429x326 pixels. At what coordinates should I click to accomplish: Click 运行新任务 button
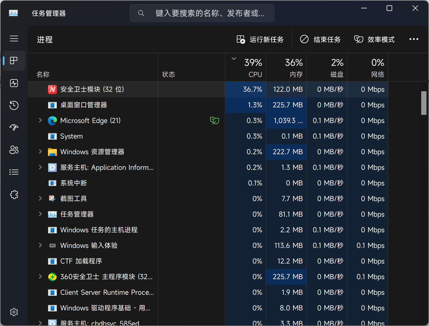click(260, 39)
